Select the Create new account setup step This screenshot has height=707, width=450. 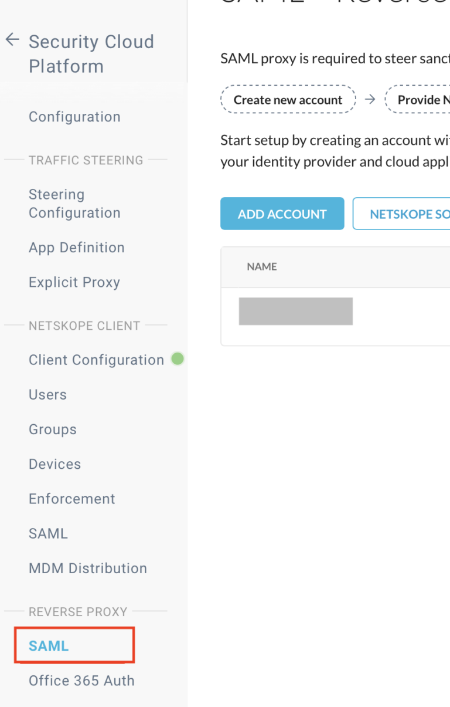coord(288,99)
